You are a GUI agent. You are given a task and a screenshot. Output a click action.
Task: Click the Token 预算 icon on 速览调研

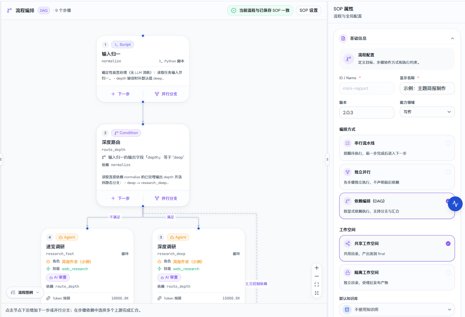[x=48, y=298]
